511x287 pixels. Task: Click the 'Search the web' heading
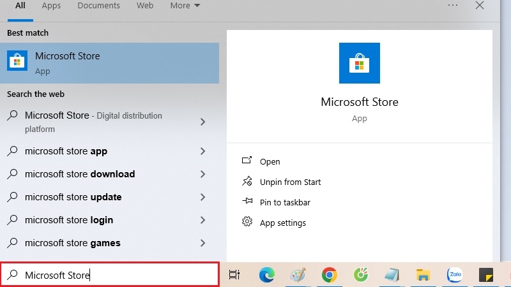36,94
